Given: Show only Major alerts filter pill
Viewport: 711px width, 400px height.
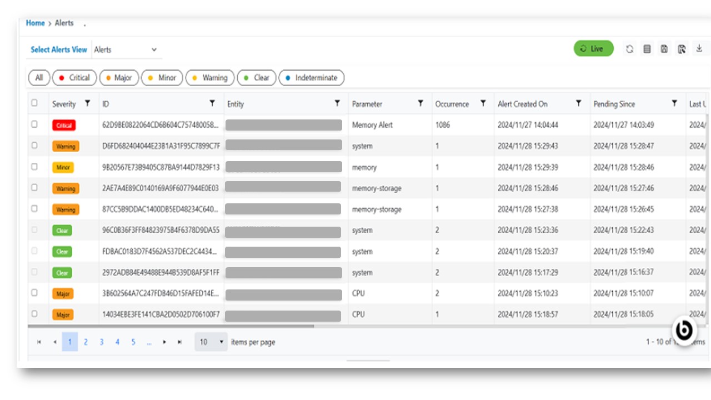Looking at the screenshot, I should (x=119, y=78).
